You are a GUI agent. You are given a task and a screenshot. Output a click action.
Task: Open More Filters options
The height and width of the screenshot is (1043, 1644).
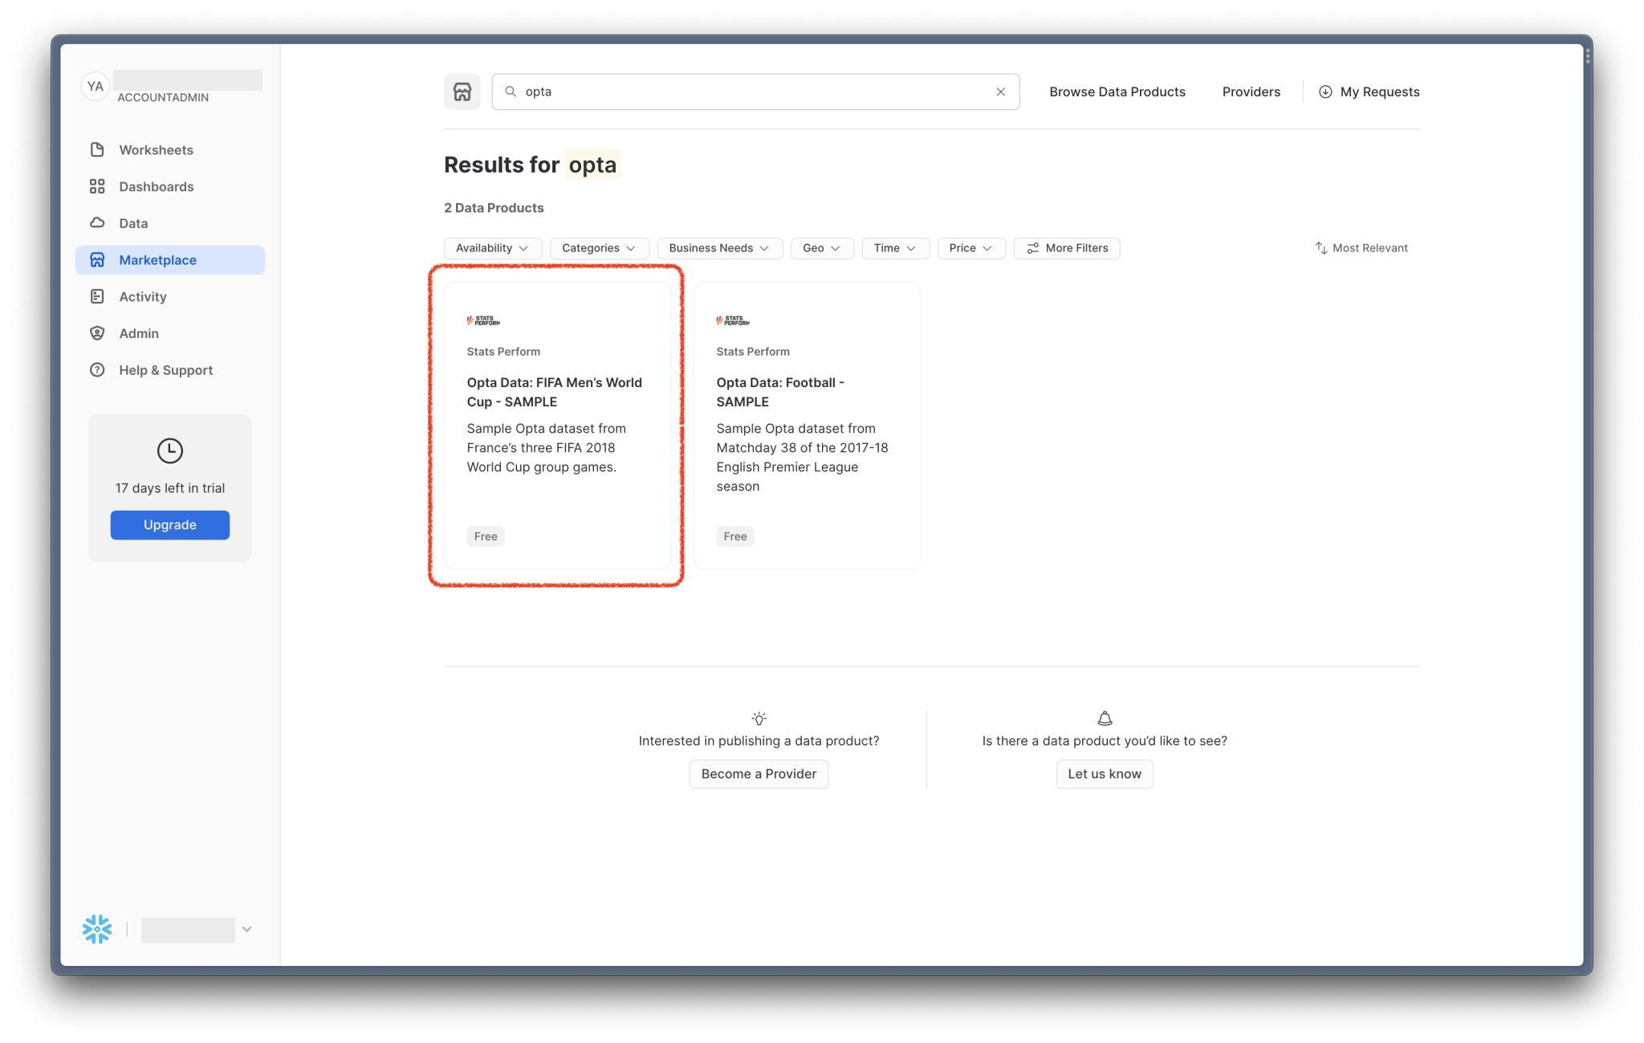(1066, 248)
